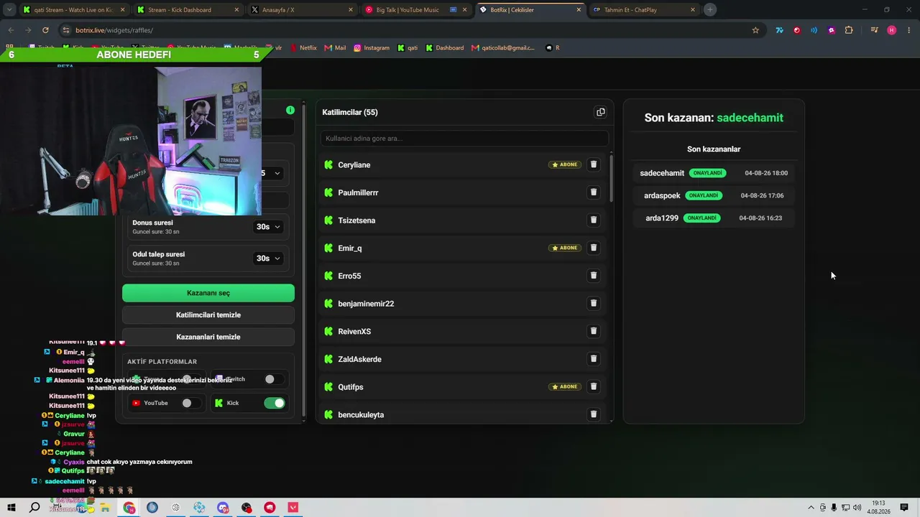Click the sadecehamit winner row
The width and height of the screenshot is (920, 517).
(714, 173)
